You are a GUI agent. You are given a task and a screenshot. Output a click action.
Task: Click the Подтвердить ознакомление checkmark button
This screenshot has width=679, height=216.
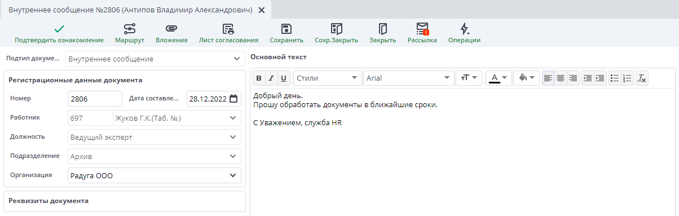tap(59, 33)
